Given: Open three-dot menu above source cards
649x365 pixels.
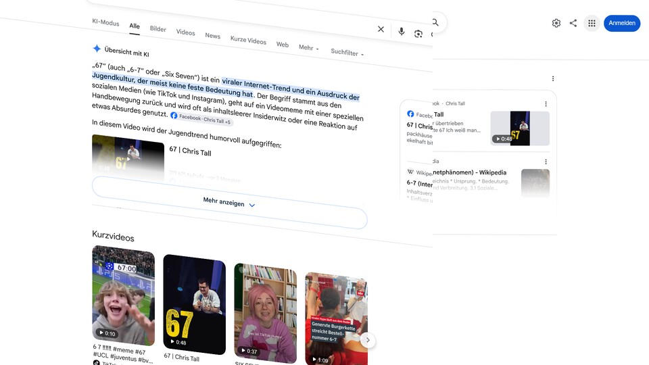Looking at the screenshot, I should (553, 78).
